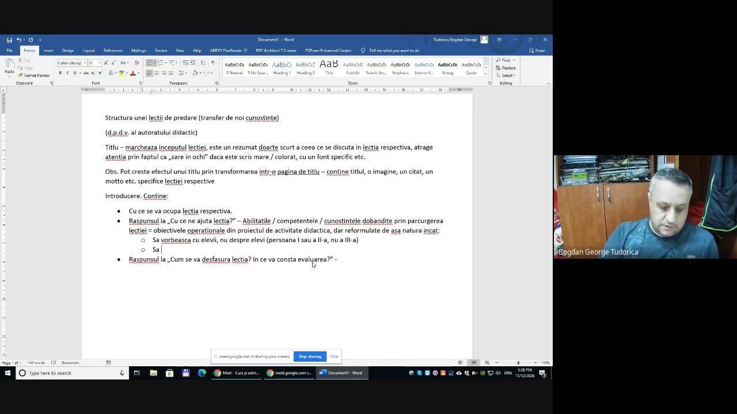Justify the paragraph text
This screenshot has height=414, width=737.
click(x=171, y=73)
